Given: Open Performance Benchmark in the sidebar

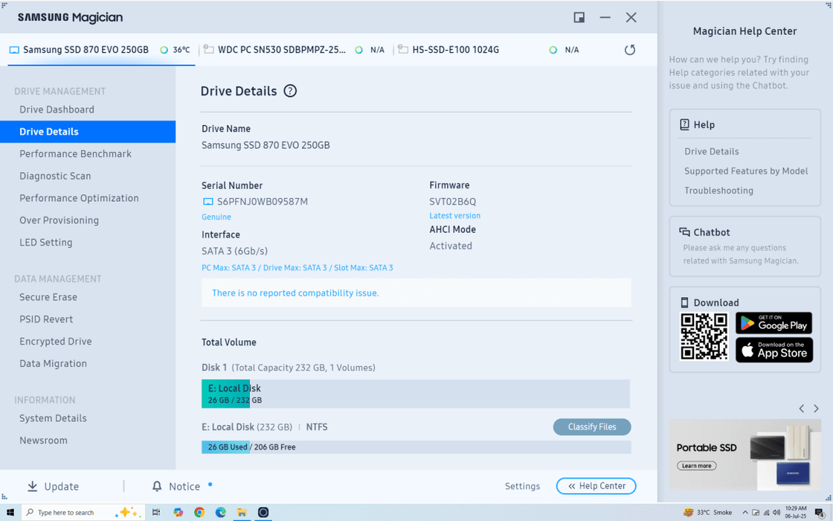Looking at the screenshot, I should click(x=75, y=154).
